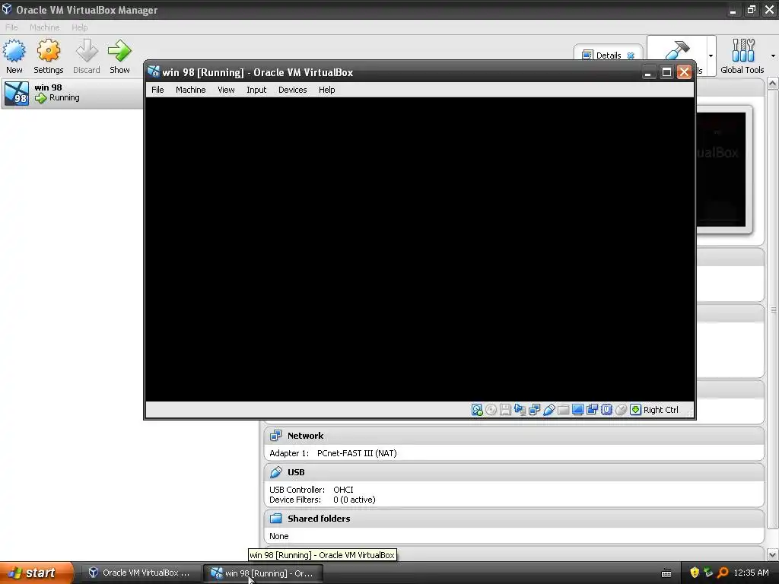
Task: Open Machine menu in win 98 VM window
Action: click(190, 90)
